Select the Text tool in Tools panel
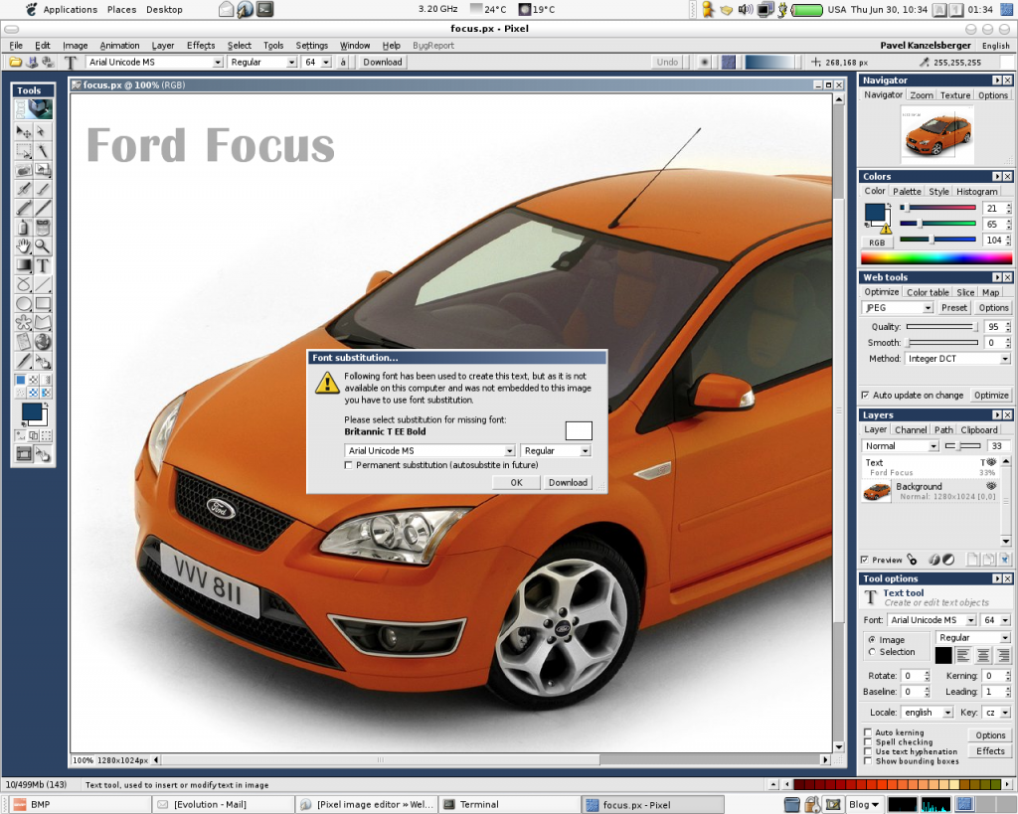 [x=43, y=264]
